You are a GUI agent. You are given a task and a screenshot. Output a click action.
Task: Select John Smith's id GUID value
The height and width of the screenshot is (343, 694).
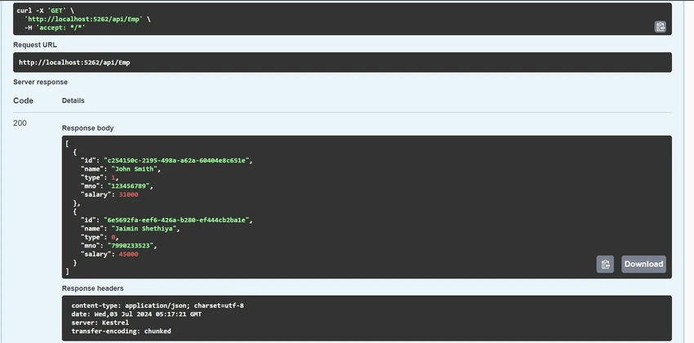pos(177,160)
